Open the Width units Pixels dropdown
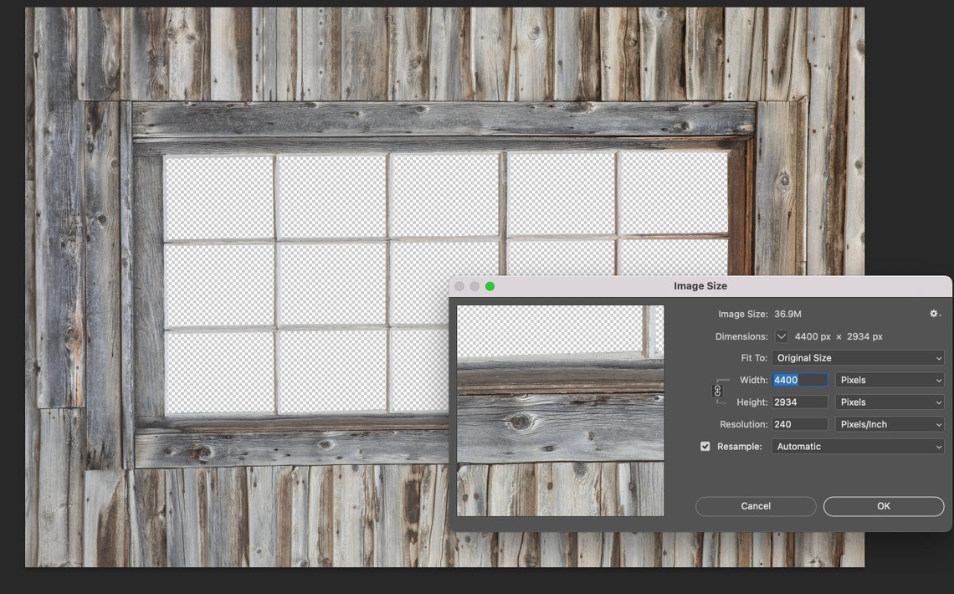This screenshot has height=594, width=954. coord(889,380)
